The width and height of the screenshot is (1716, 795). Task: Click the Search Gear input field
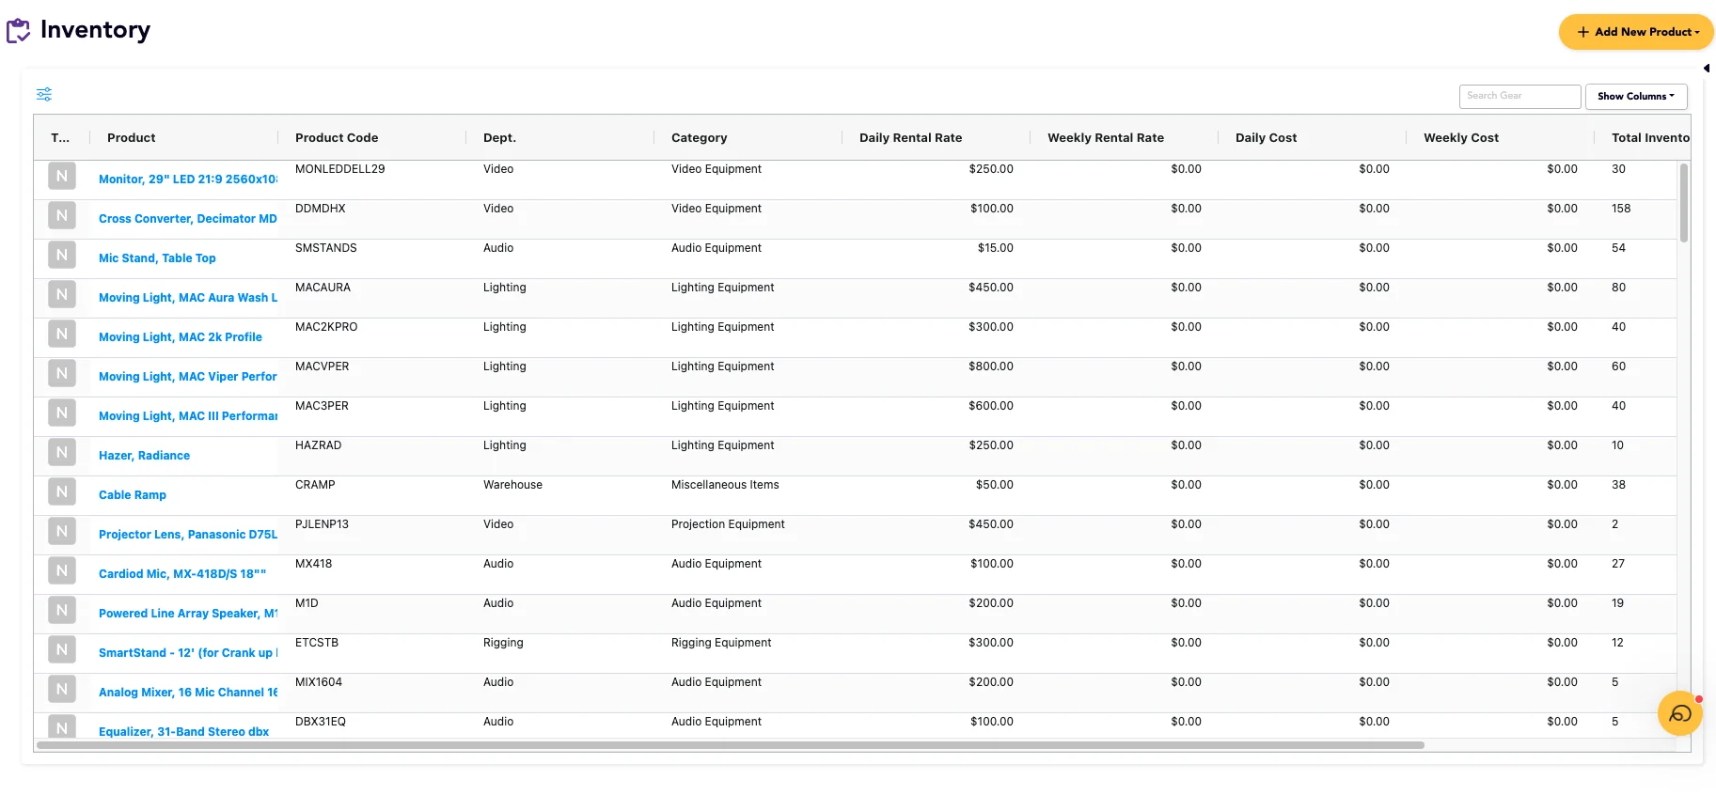click(x=1519, y=96)
